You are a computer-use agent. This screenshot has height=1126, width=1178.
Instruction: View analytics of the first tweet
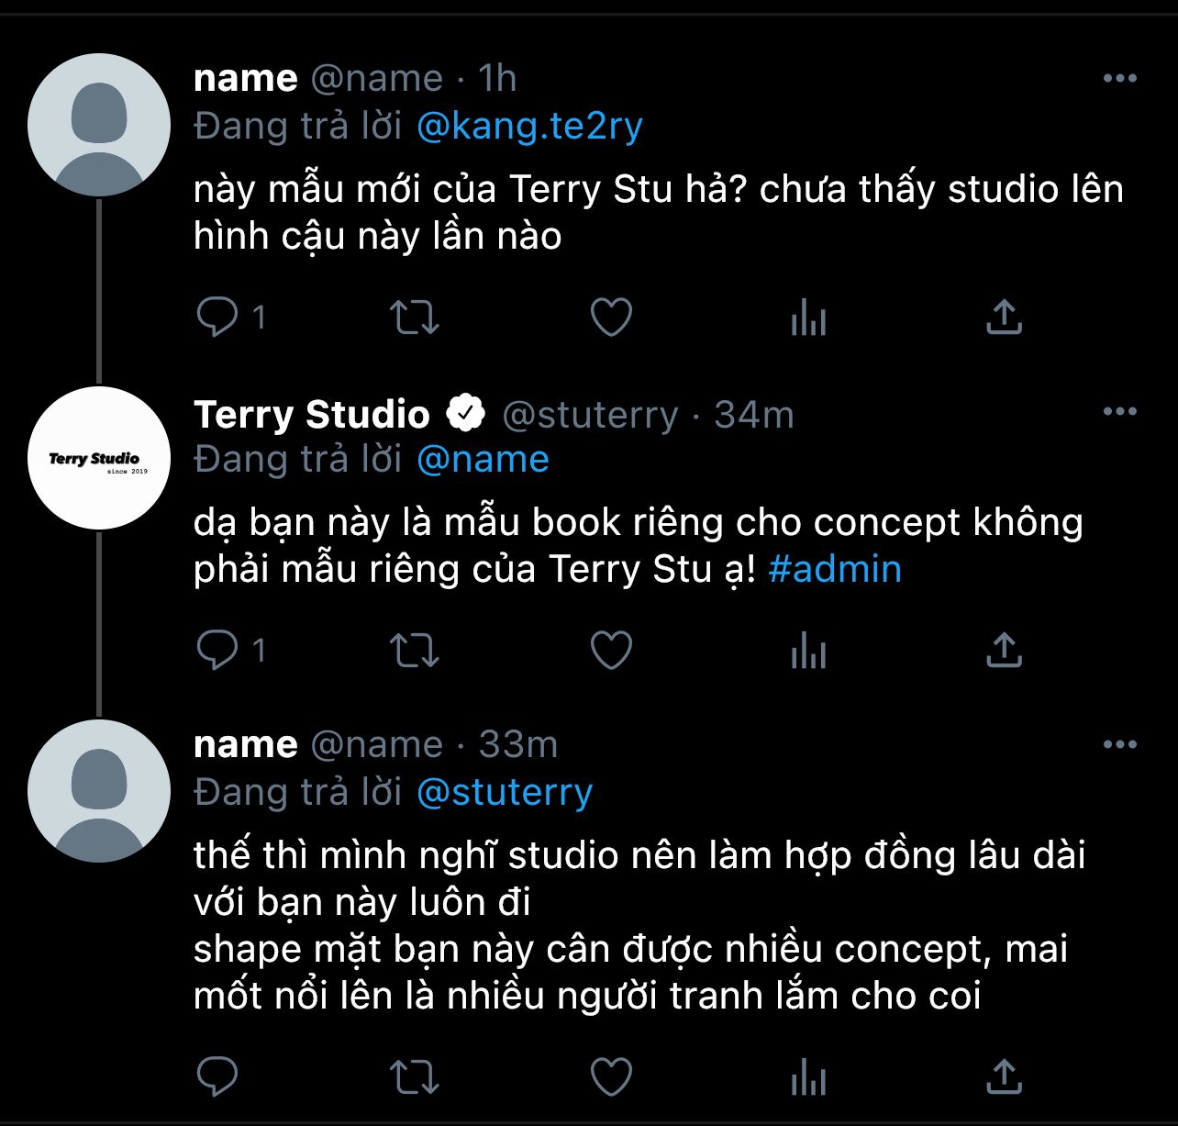point(808,318)
